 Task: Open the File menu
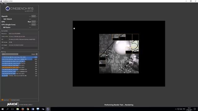click(x=2, y=4)
